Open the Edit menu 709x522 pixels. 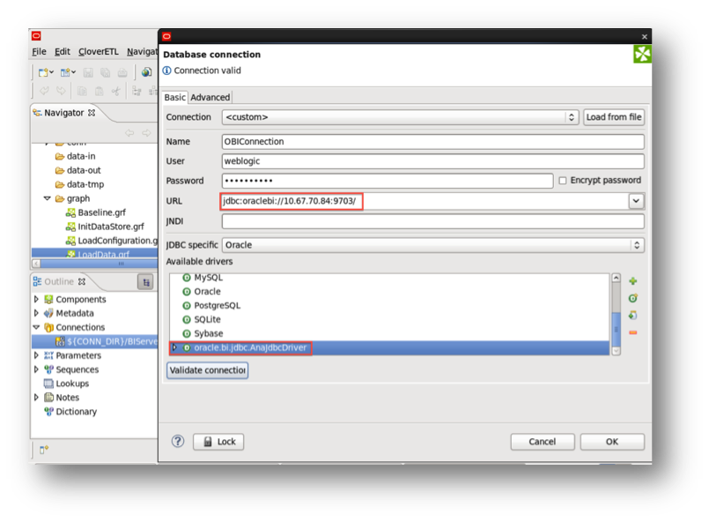tap(62, 52)
